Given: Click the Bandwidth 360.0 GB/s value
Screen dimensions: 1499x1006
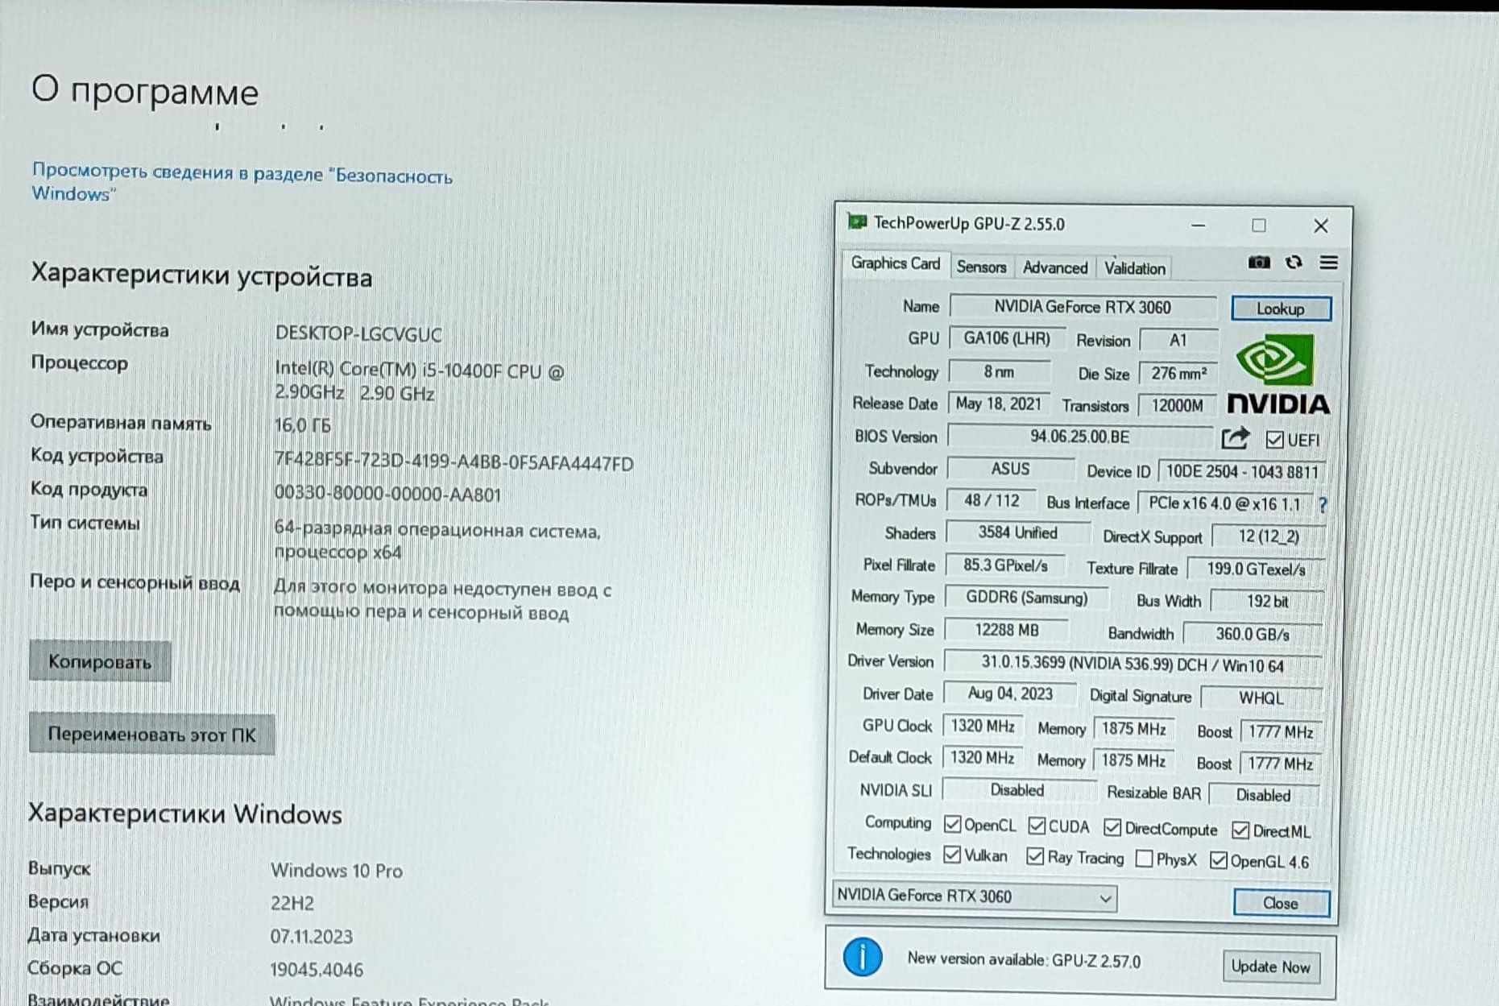Looking at the screenshot, I should coord(1253,634).
